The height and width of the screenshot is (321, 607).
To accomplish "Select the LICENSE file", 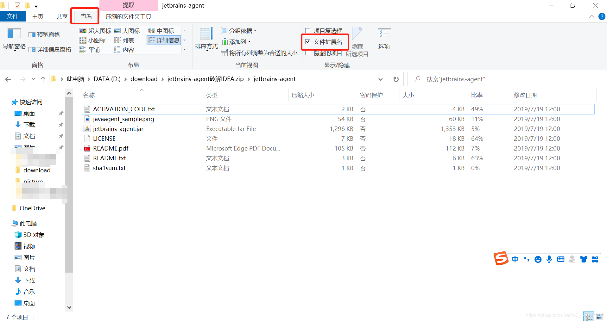I will pyautogui.click(x=338, y=139).
